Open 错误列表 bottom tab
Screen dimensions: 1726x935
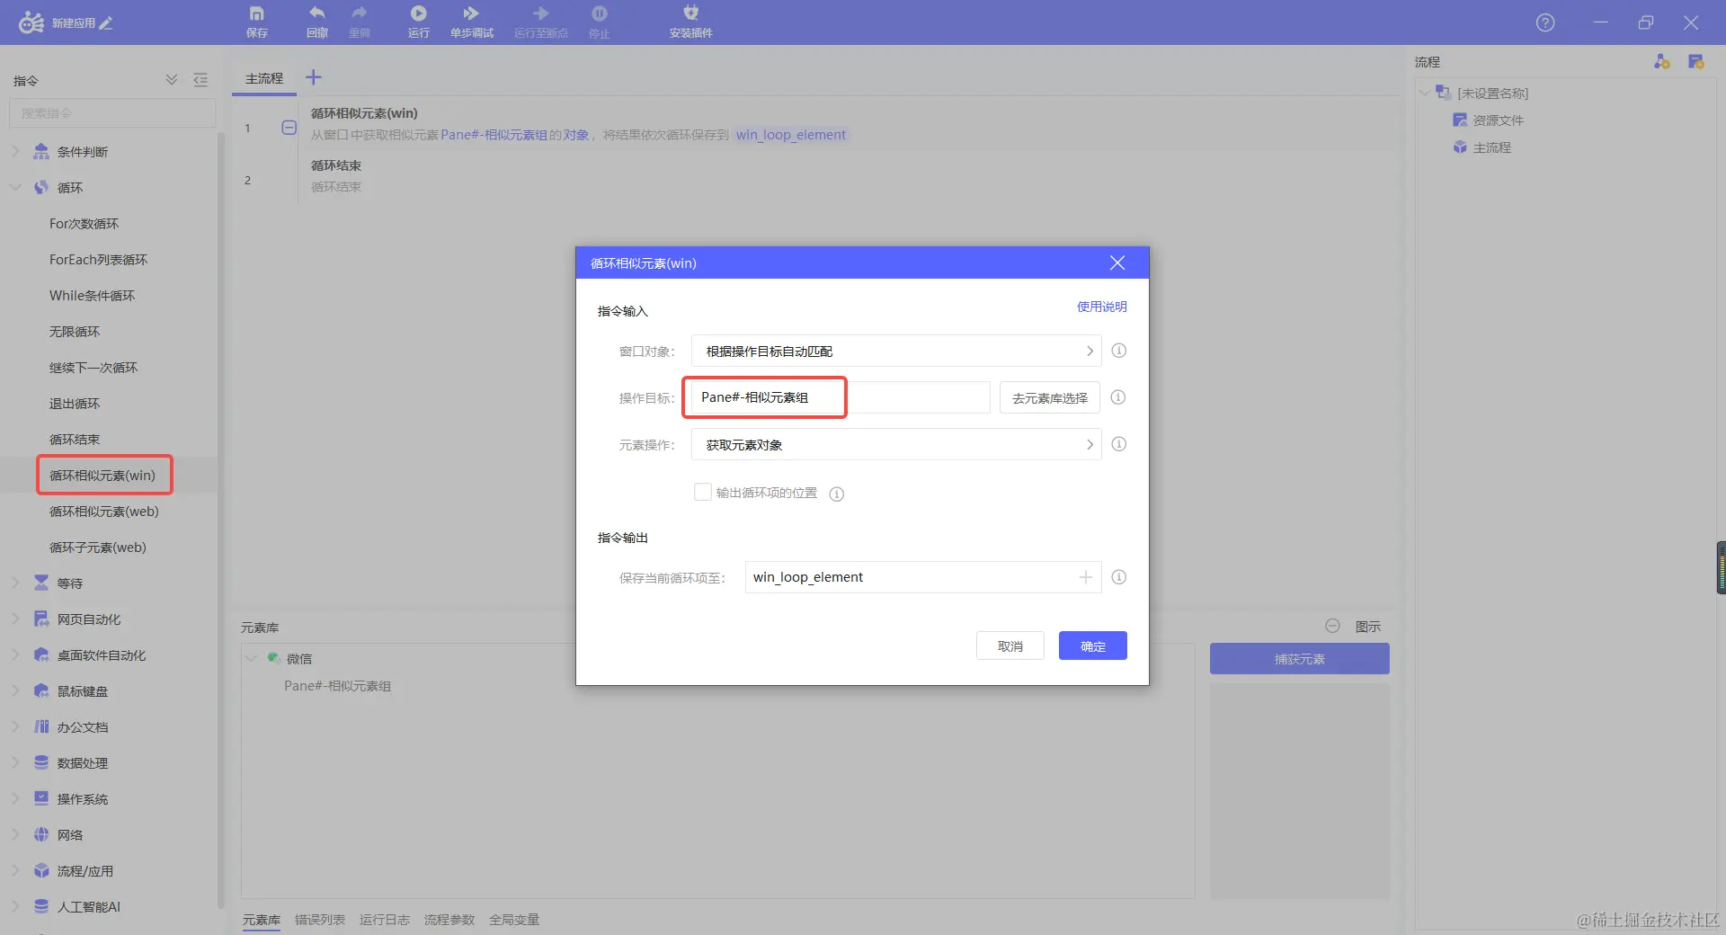click(x=320, y=920)
